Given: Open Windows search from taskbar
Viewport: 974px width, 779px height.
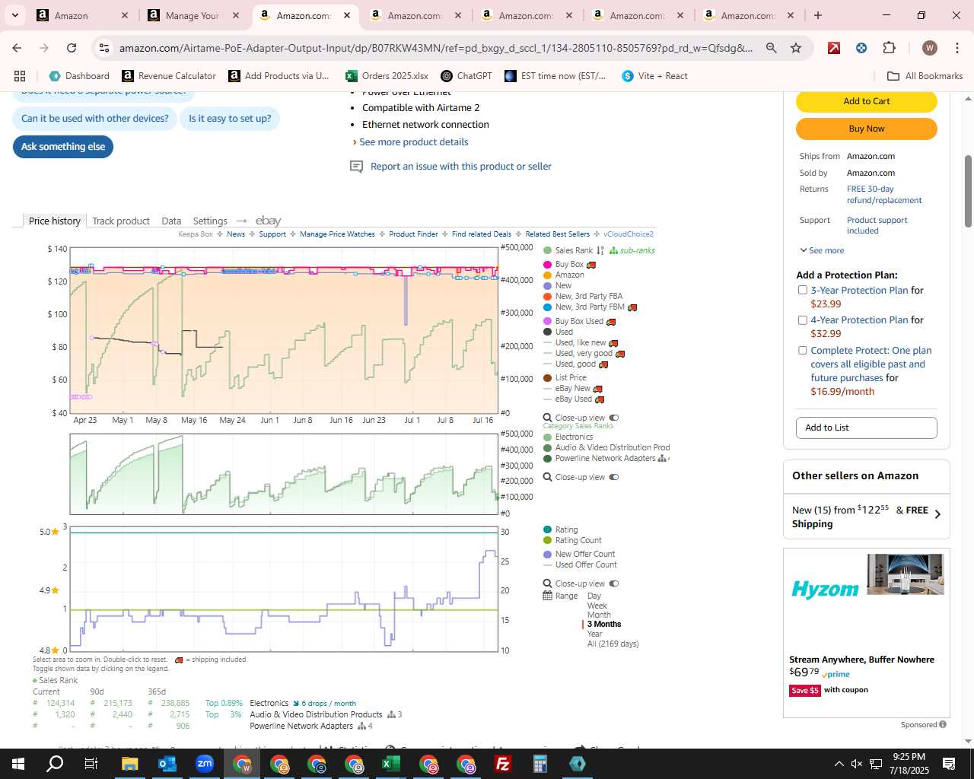Looking at the screenshot, I should tap(55, 764).
